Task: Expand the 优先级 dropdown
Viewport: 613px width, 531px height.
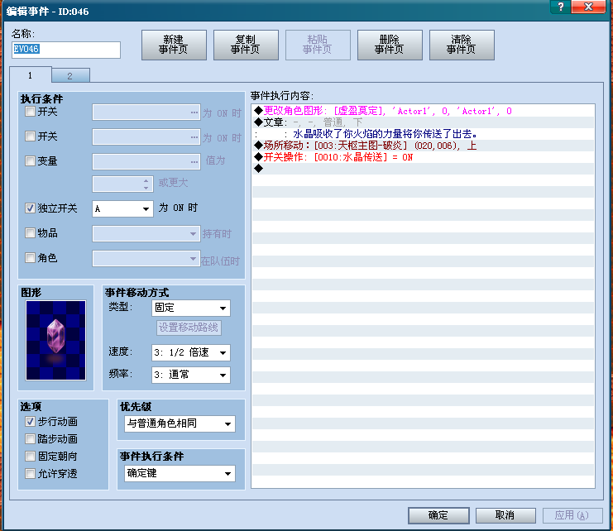Action: (x=180, y=423)
